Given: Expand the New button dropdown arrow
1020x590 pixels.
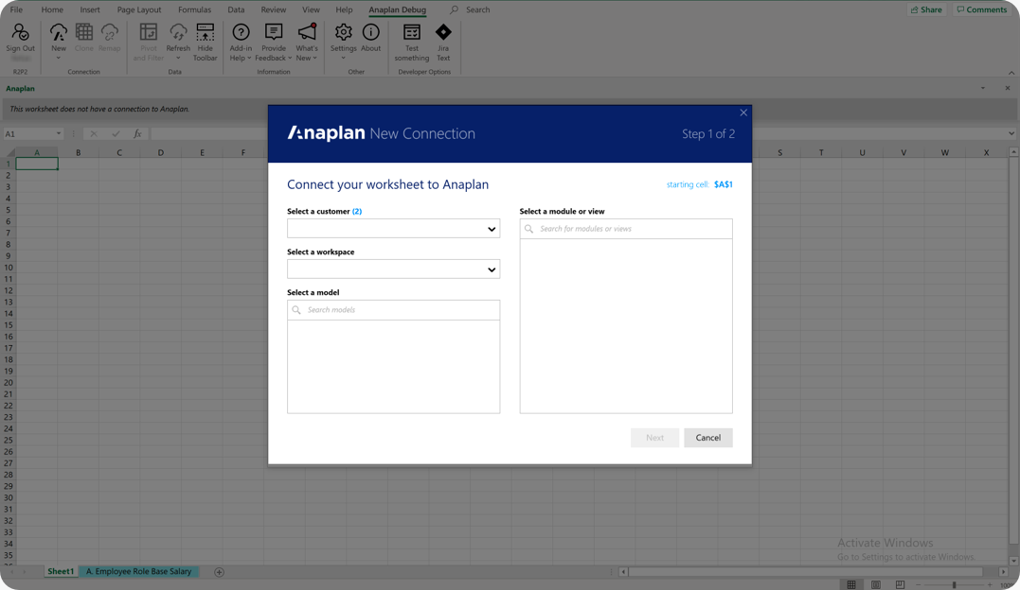Looking at the screenshot, I should point(59,59).
